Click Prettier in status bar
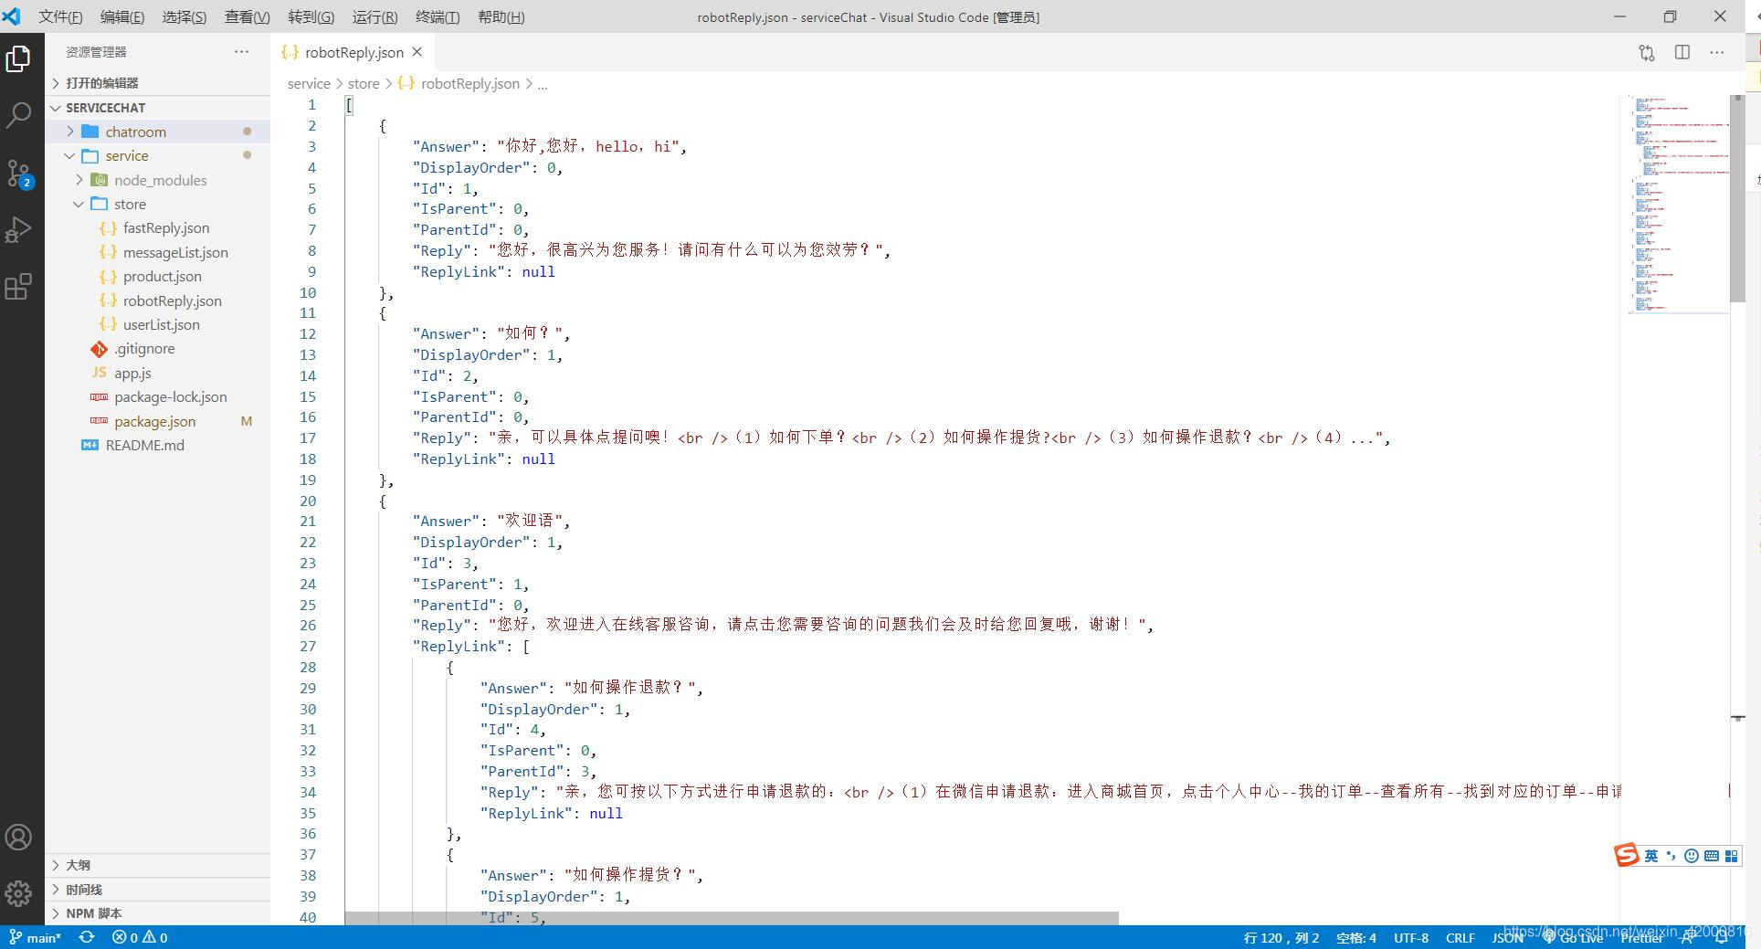 (x=1641, y=937)
